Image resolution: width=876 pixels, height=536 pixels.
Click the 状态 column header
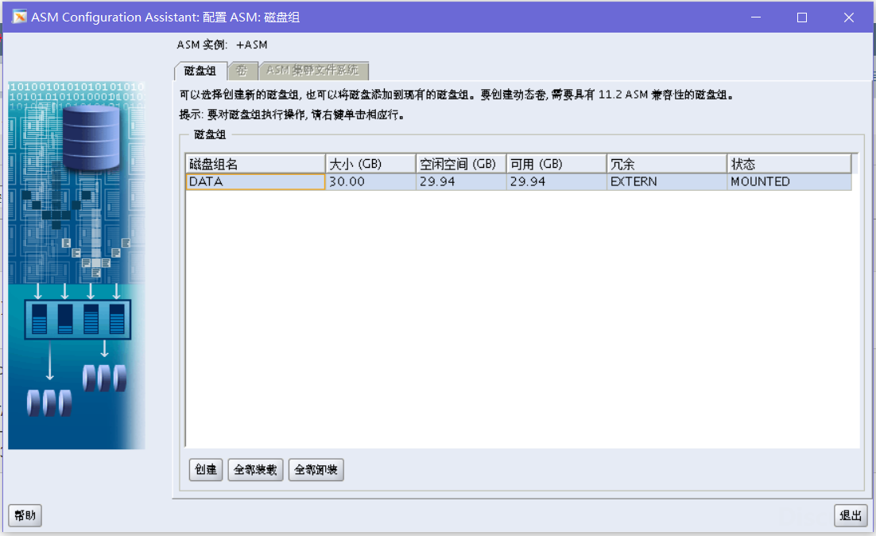[x=789, y=164]
